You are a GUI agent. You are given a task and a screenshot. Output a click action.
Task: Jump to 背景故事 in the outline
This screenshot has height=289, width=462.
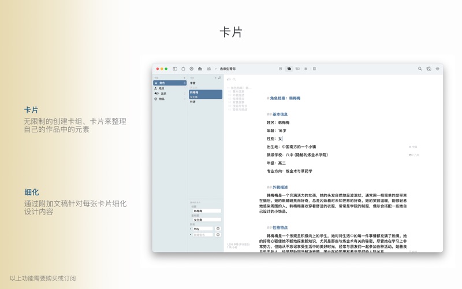click(x=238, y=102)
